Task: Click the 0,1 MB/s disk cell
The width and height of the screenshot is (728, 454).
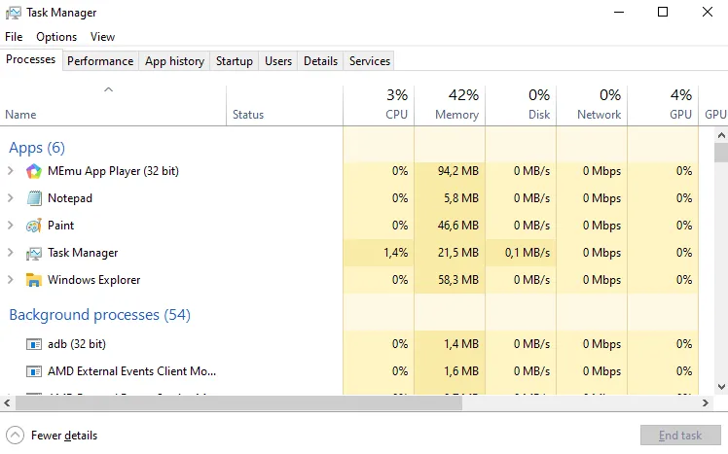Action: click(521, 253)
